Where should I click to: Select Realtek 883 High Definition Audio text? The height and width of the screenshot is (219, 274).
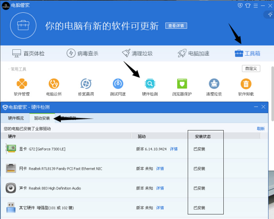tap(55, 188)
